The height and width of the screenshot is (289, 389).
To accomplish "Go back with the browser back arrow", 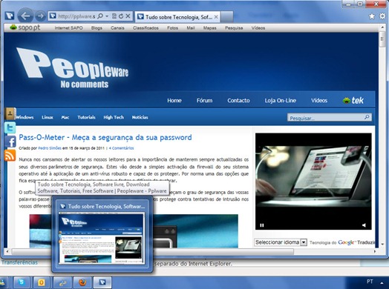I will tap(25, 16).
